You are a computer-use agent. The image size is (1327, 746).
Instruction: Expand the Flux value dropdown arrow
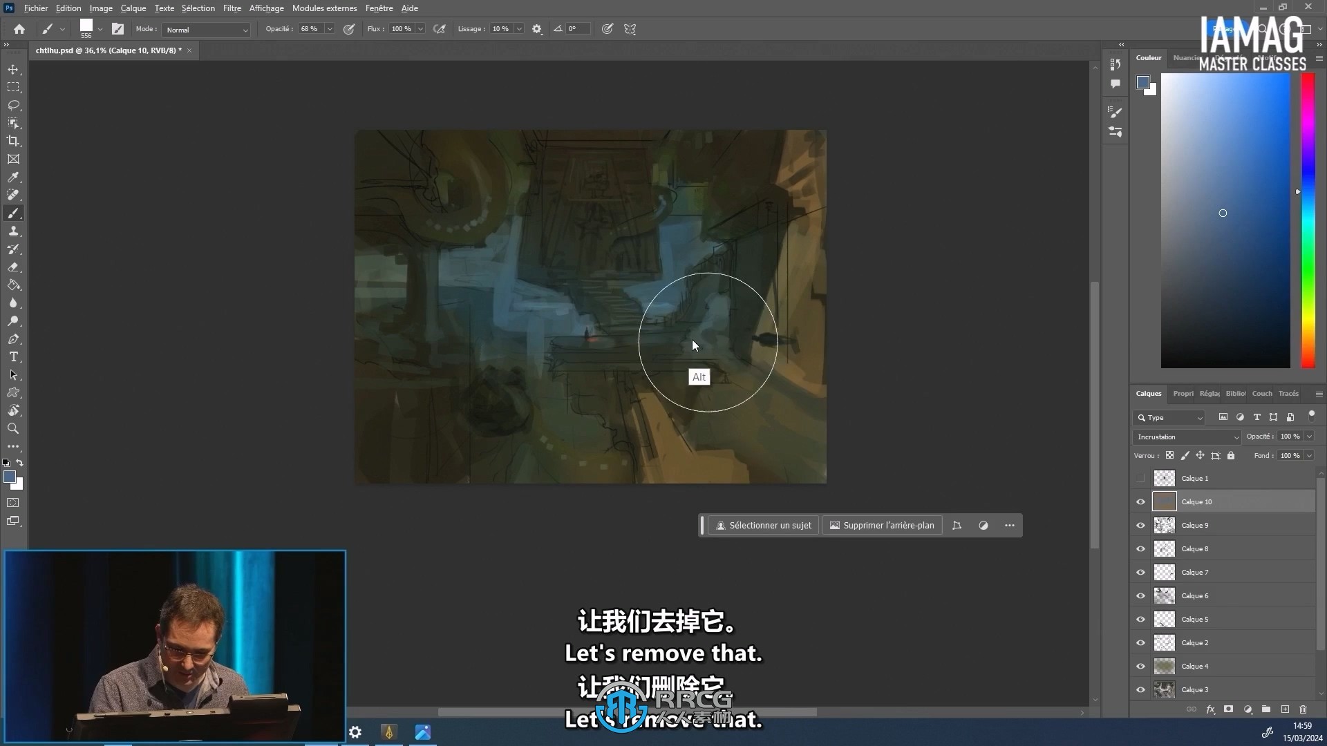(420, 29)
